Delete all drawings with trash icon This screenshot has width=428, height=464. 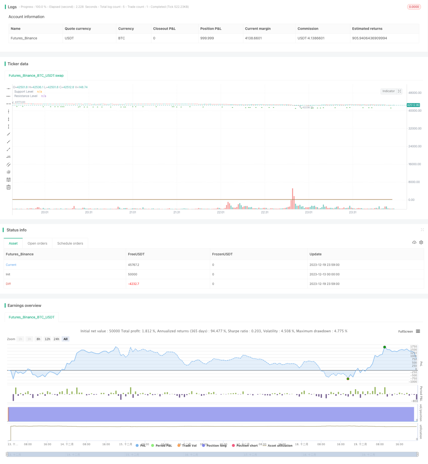click(x=9, y=187)
